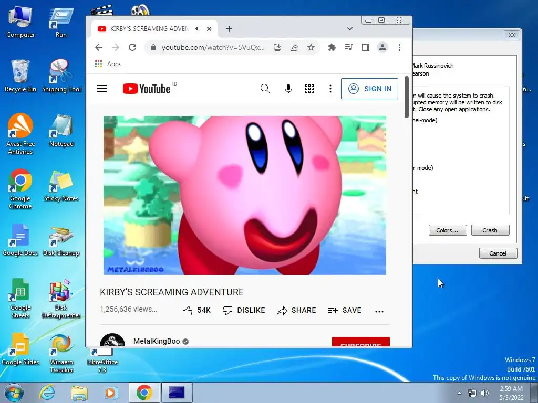
Task: Open the install/download page icon in address bar
Action: point(277,47)
